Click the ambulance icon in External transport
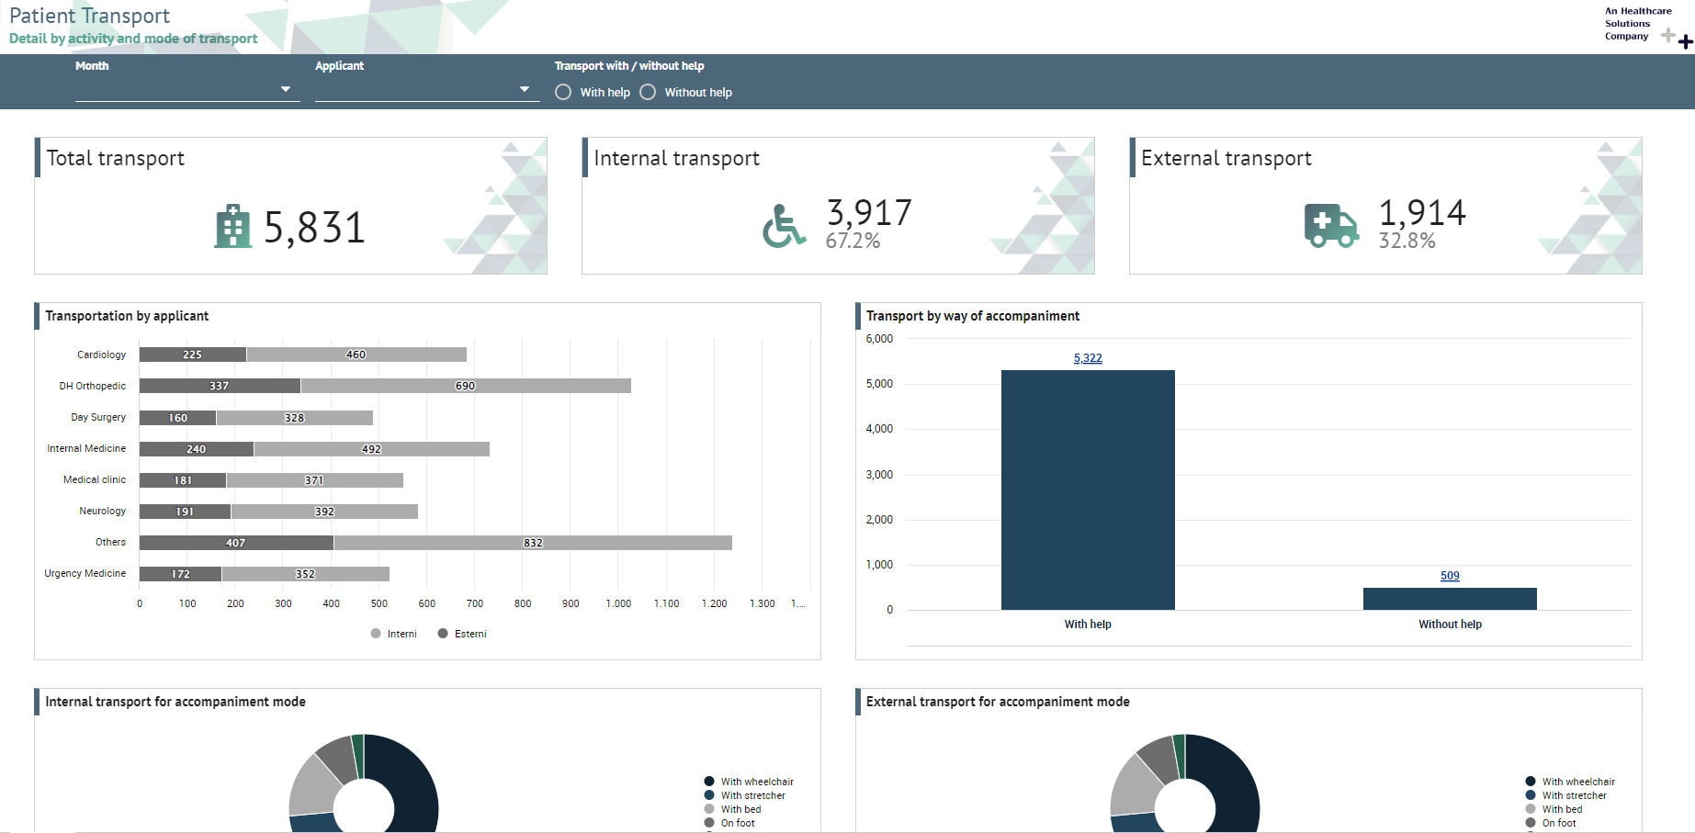This screenshot has width=1695, height=833. (1331, 226)
